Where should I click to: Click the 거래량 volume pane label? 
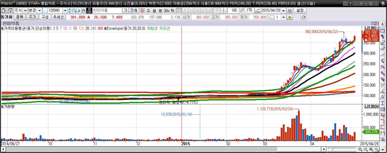(x=9, y=106)
